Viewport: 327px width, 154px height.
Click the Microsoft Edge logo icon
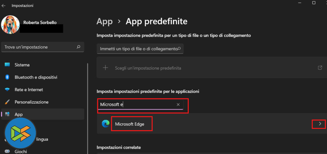pyautogui.click(x=105, y=124)
